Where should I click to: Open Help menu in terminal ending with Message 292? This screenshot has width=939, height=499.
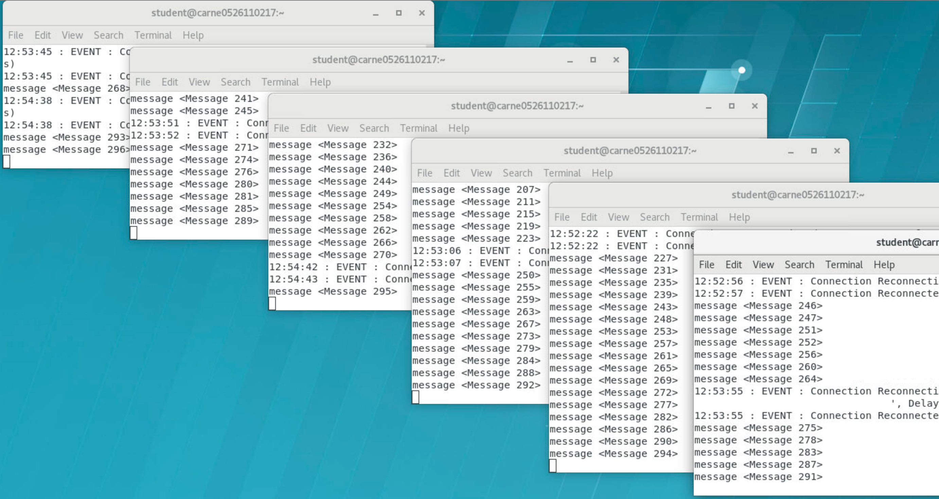coord(602,173)
